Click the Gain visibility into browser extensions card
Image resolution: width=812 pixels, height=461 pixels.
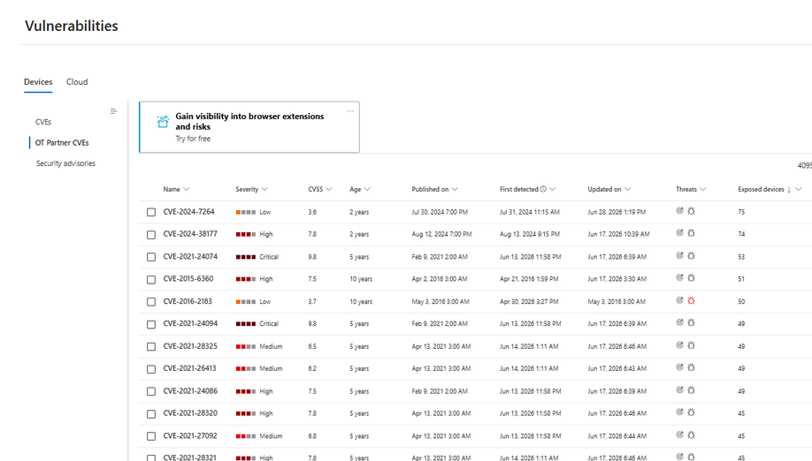[x=249, y=127]
